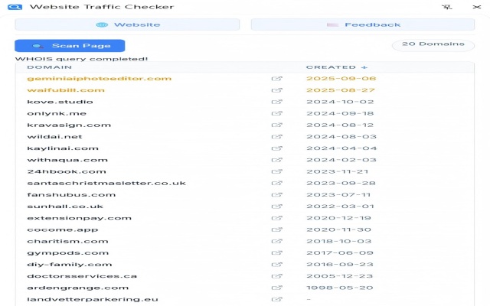This screenshot has height=306, width=490.
Task: Select domain geminiaiphotoeditor.com
Action: tap(99, 79)
